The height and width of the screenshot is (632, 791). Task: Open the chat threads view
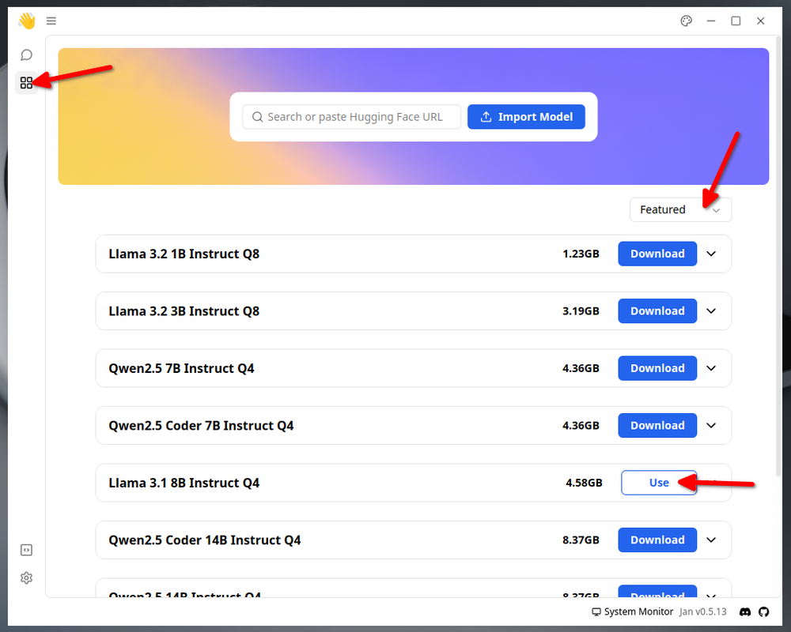26,55
